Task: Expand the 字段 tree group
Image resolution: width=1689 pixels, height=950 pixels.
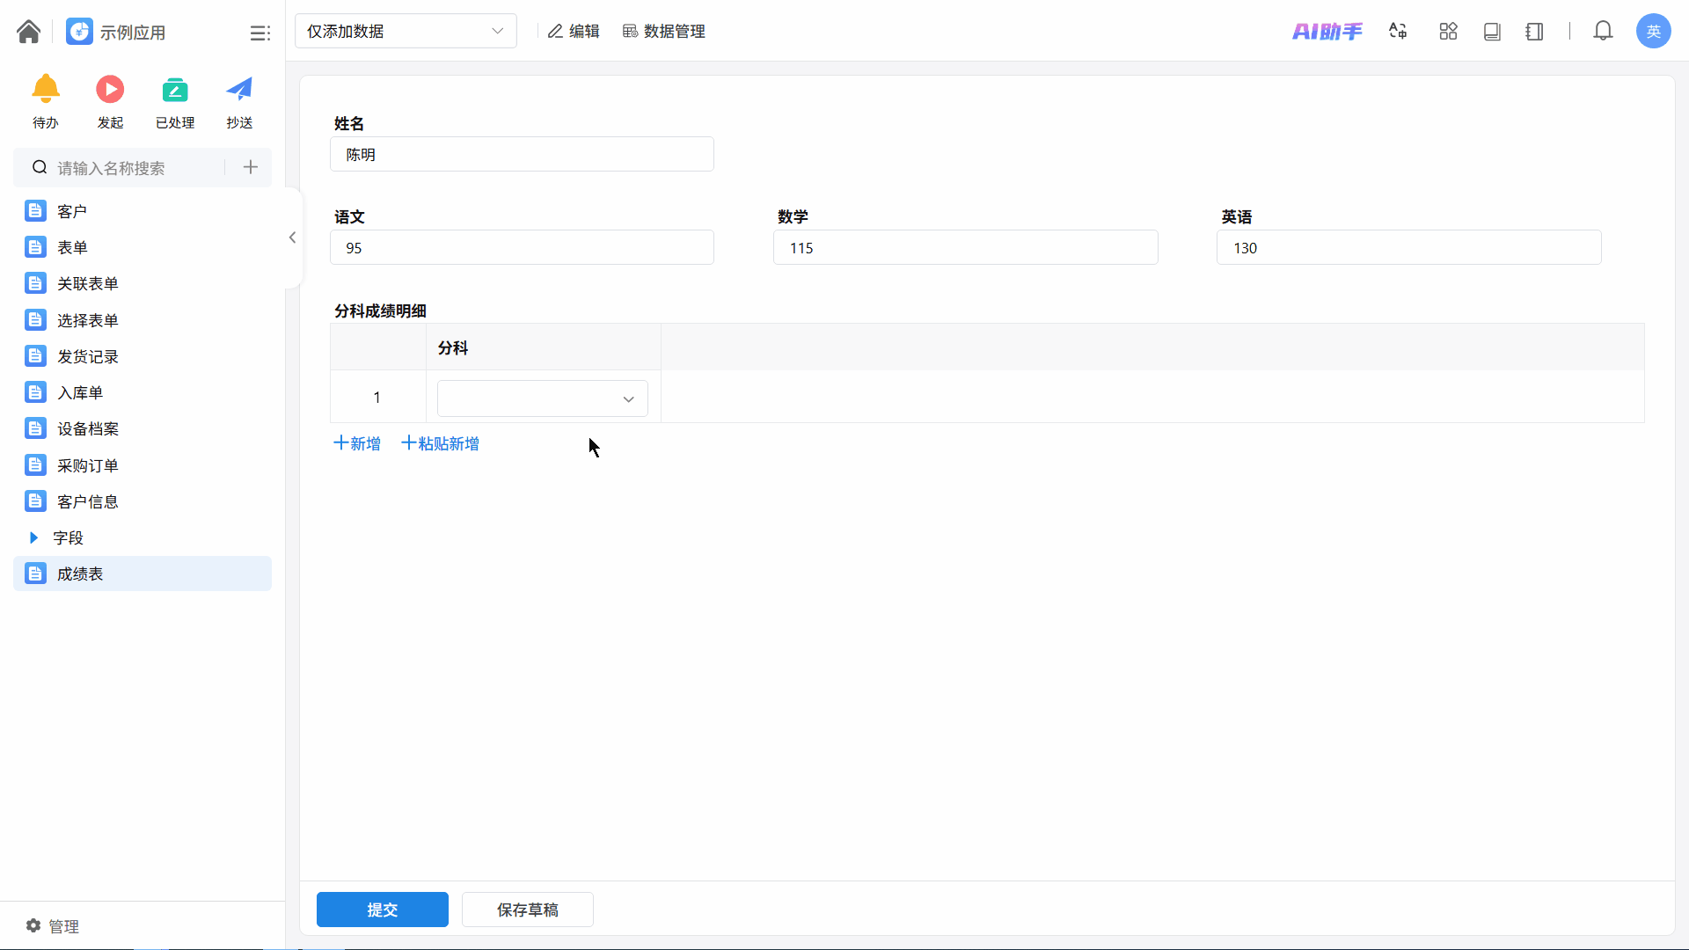Action: (x=33, y=537)
